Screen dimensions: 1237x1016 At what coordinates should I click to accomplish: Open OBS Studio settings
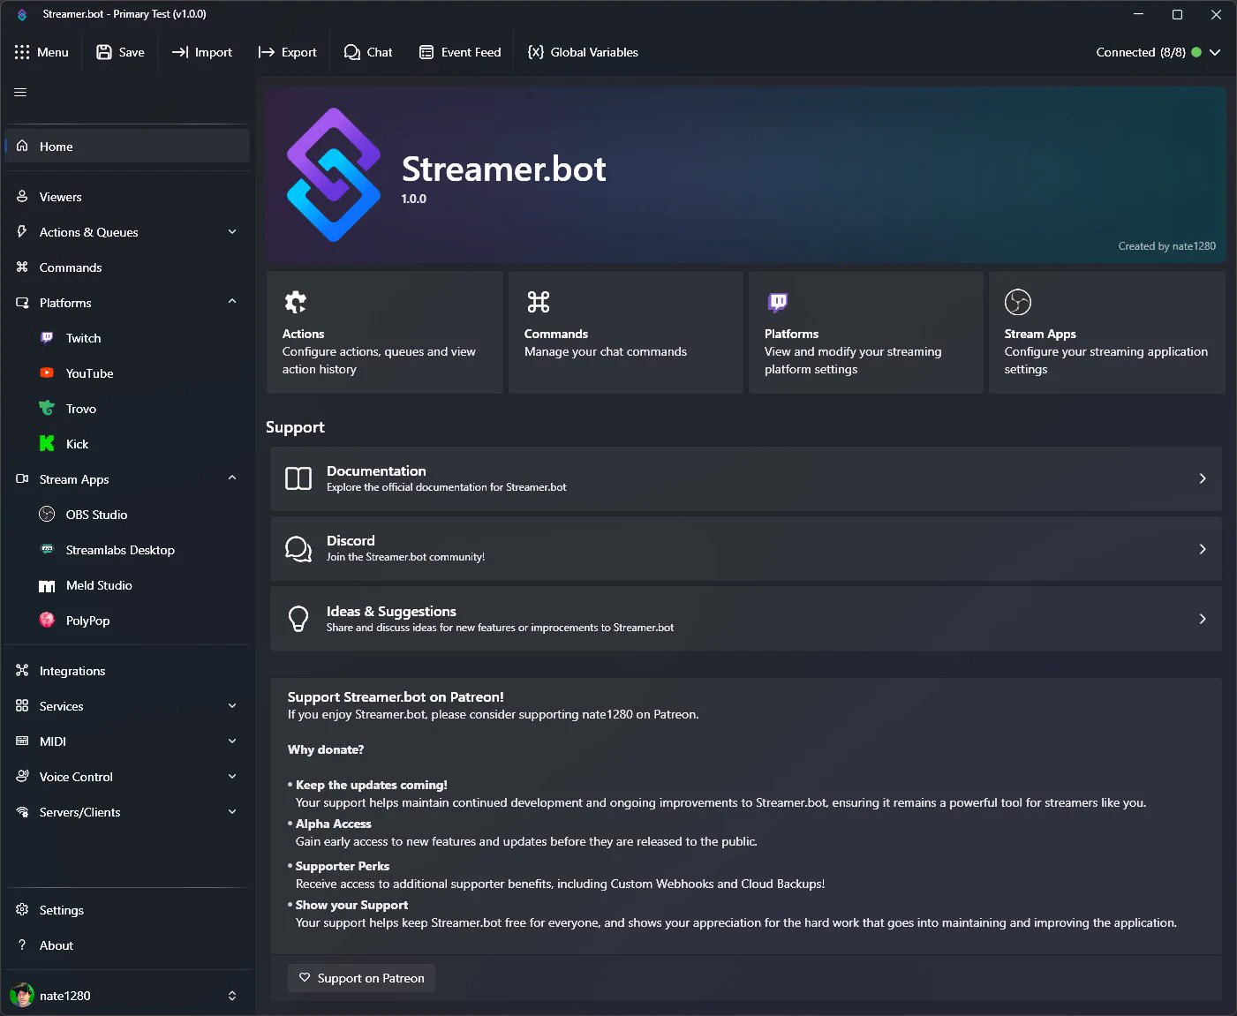(x=127, y=515)
